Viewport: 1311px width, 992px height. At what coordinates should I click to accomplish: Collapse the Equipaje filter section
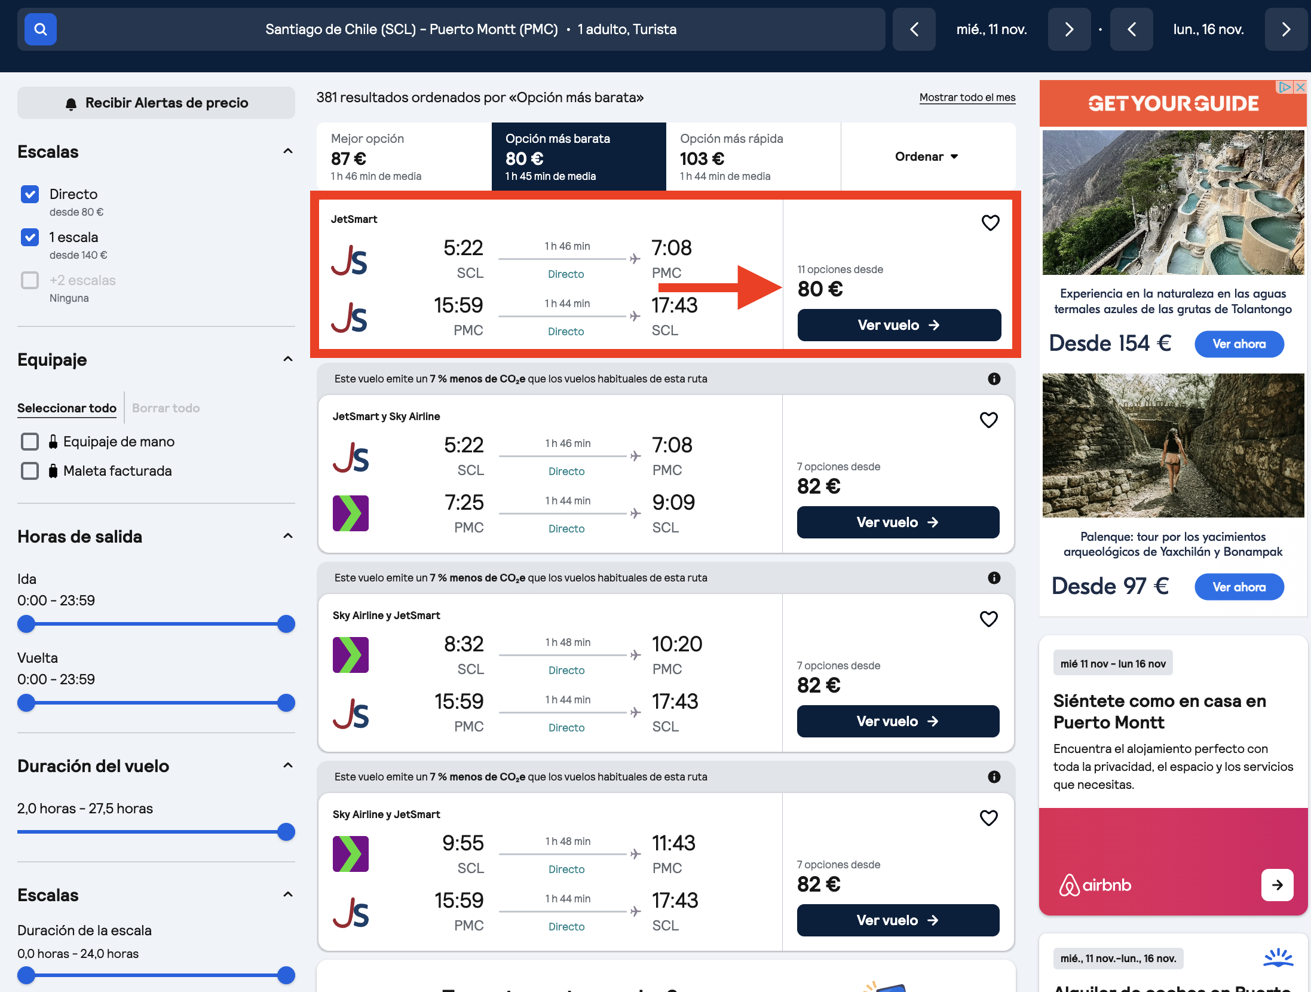[288, 359]
